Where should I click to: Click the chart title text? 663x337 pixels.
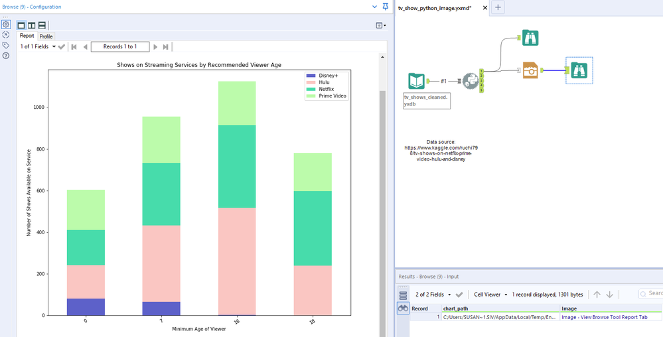[198, 65]
